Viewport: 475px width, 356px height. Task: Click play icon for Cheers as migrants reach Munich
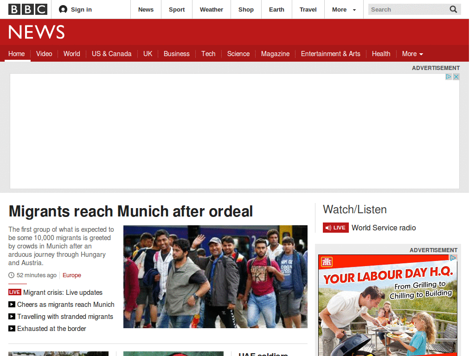(x=12, y=304)
